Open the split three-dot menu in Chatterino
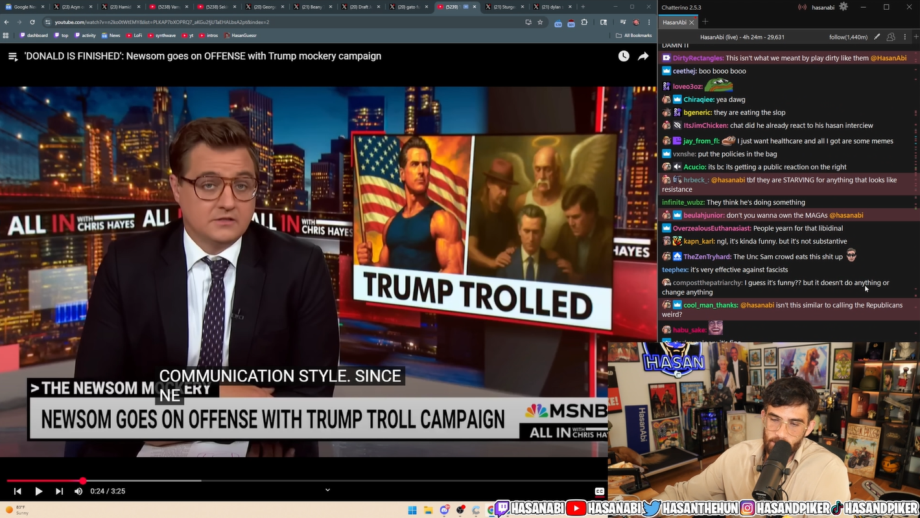 tap(906, 37)
